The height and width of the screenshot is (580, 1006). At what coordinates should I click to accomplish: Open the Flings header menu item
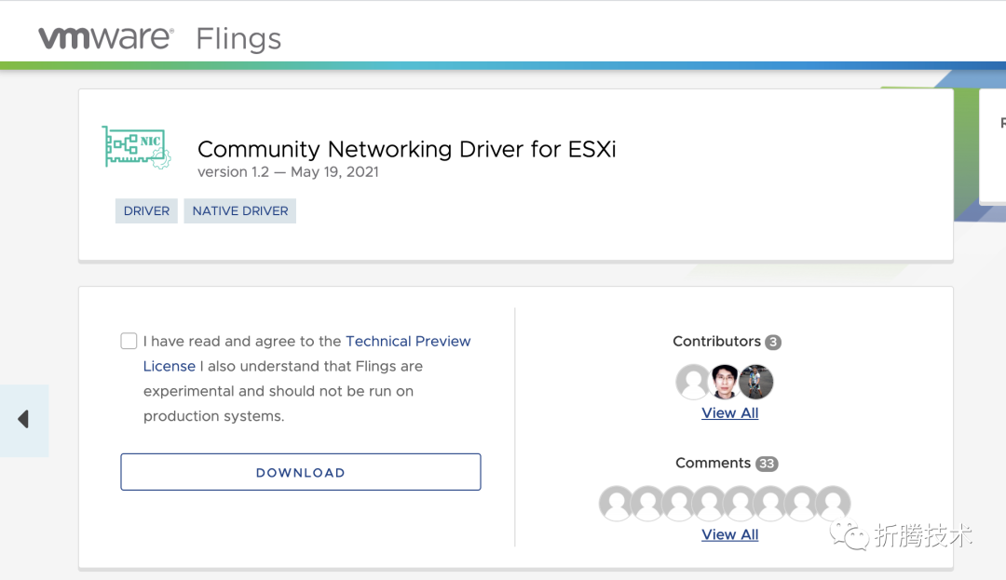click(x=238, y=38)
